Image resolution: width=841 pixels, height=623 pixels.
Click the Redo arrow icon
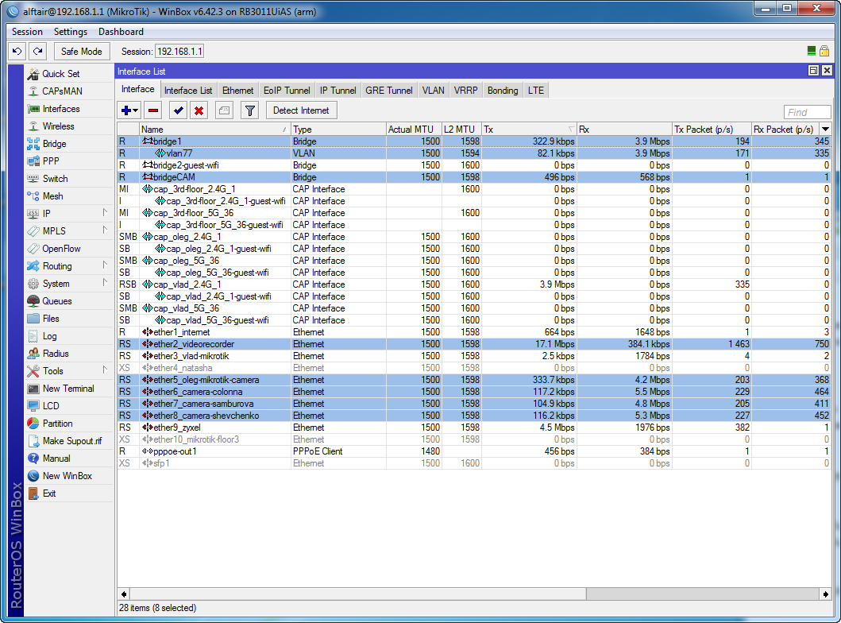pyautogui.click(x=37, y=52)
